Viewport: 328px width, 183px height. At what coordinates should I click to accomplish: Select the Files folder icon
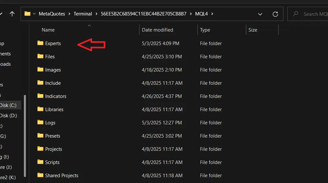(40, 56)
